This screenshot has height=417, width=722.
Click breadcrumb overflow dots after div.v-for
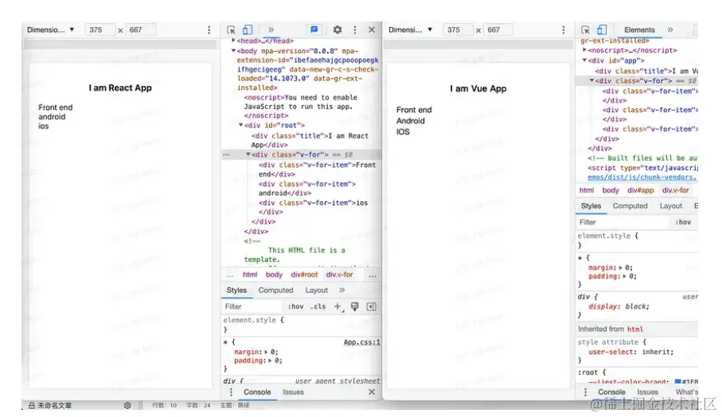[373, 275]
